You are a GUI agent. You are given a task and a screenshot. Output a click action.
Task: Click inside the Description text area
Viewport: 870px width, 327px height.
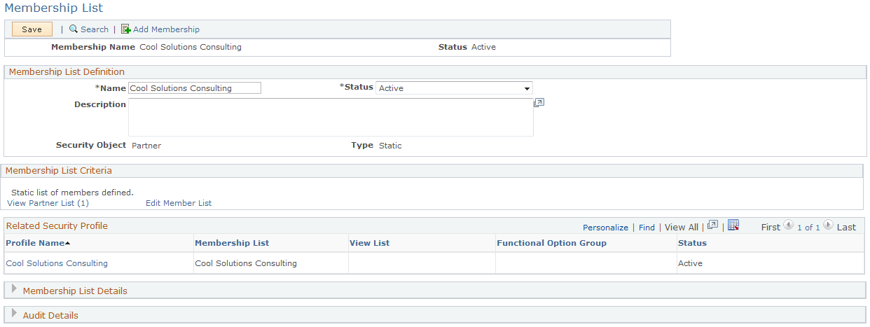[331, 117]
